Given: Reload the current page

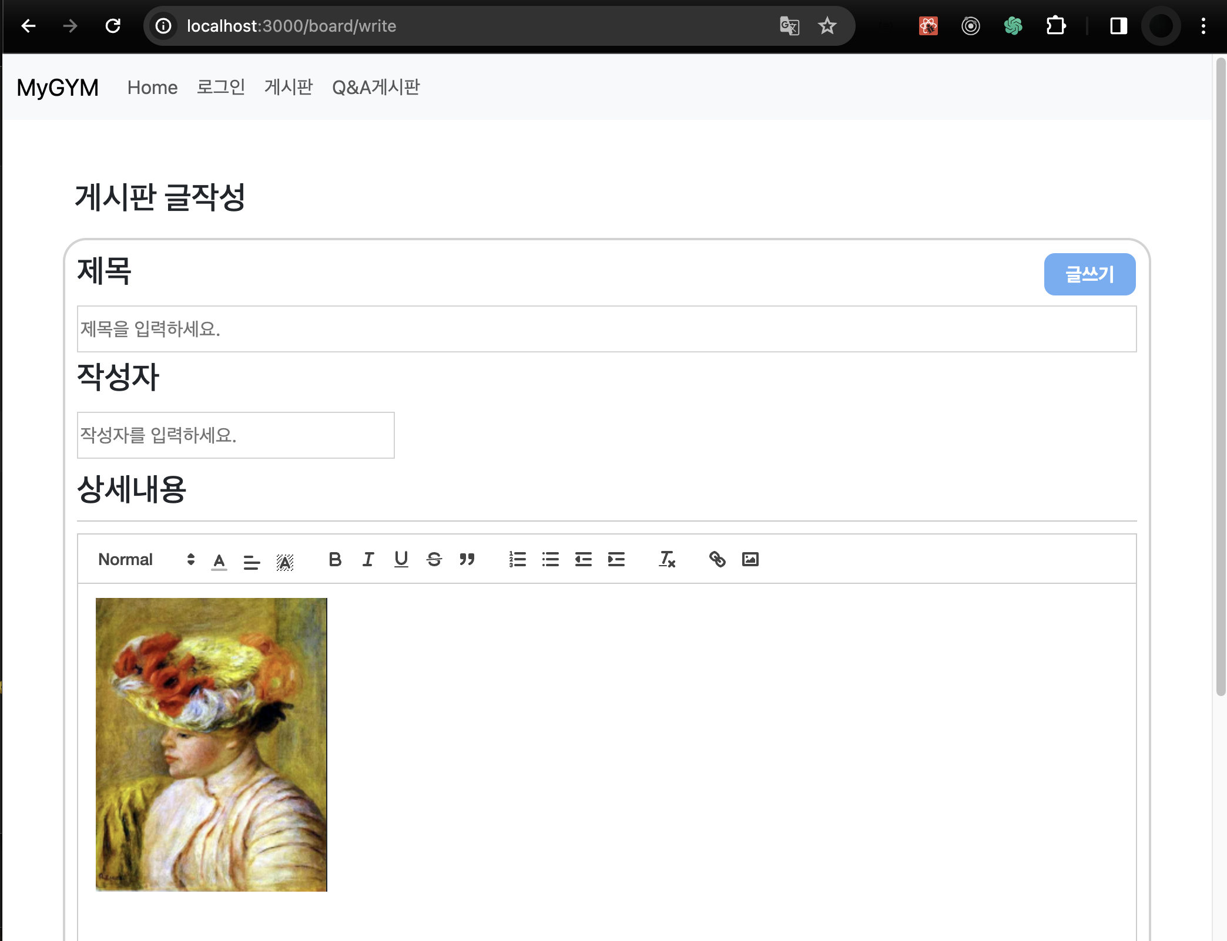Looking at the screenshot, I should [113, 26].
